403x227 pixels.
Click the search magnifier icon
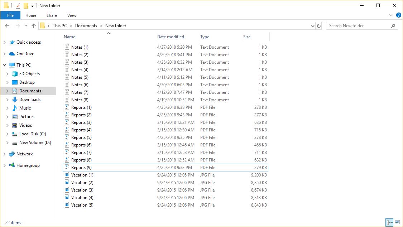tap(393, 25)
